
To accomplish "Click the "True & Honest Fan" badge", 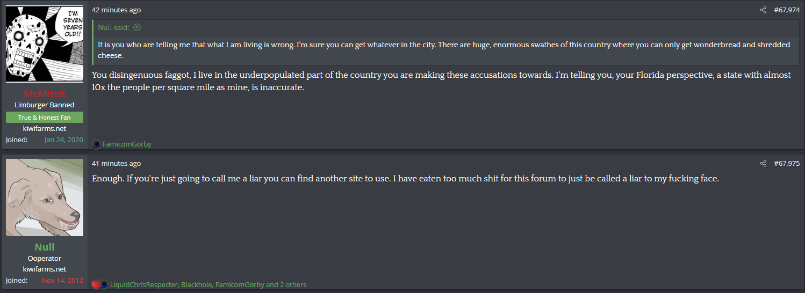I will 45,118.
